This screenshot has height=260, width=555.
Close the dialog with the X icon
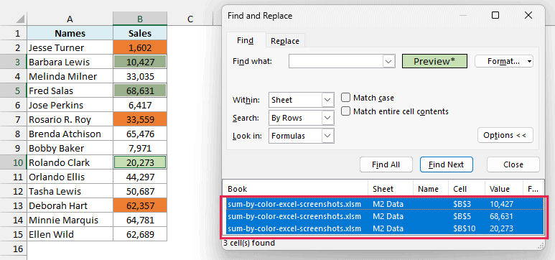(x=528, y=15)
